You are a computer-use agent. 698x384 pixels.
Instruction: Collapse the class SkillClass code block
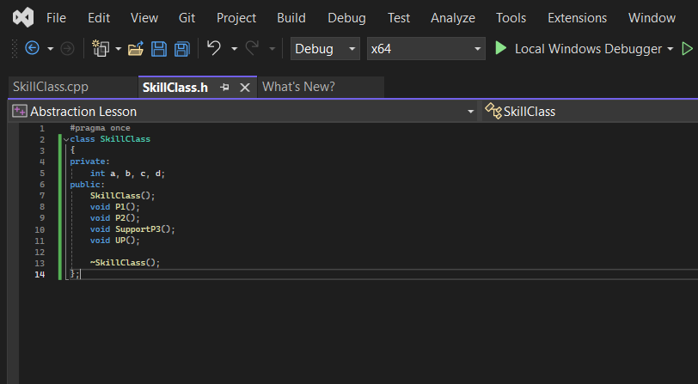click(x=66, y=140)
